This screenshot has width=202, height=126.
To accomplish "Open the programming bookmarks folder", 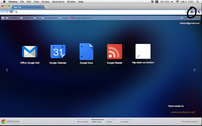I will click(x=50, y=18).
